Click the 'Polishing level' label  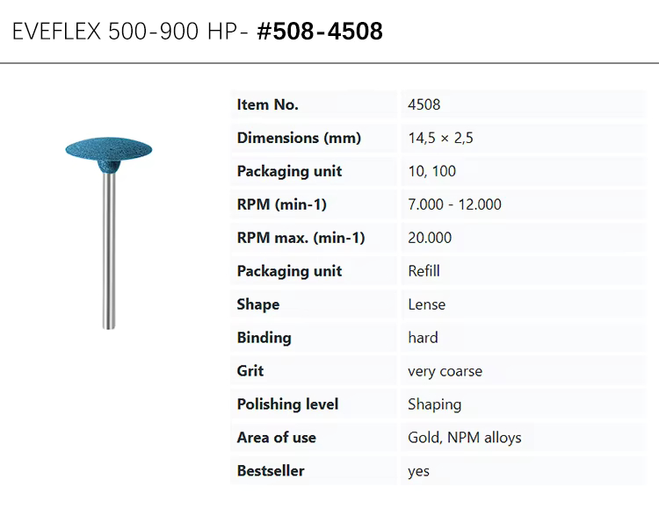(288, 404)
